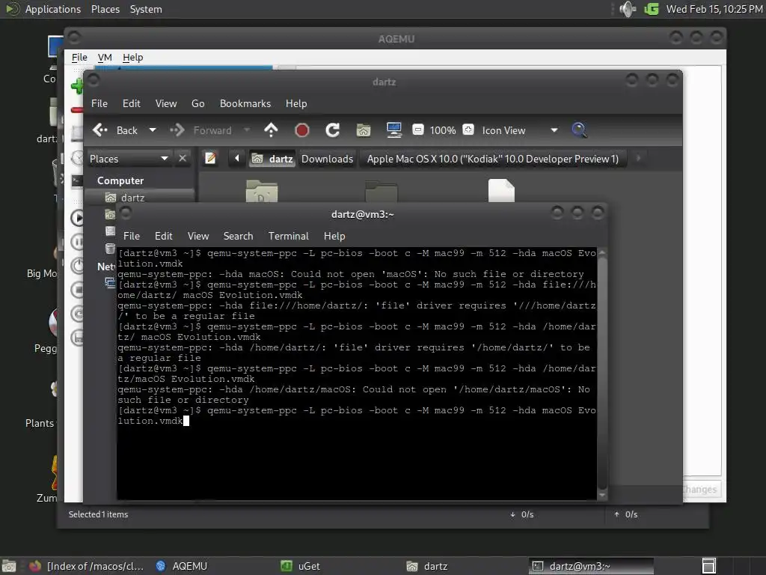Click the save icon in AQEMU sidebar
Viewport: 766px width, 575px height.
(77, 338)
